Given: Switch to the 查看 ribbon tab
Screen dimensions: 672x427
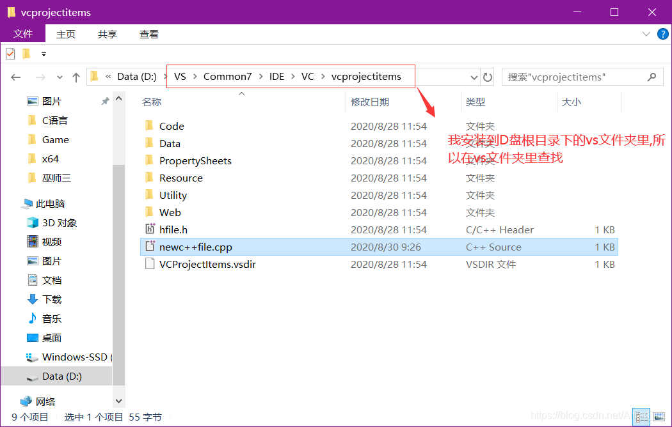Looking at the screenshot, I should [148, 34].
